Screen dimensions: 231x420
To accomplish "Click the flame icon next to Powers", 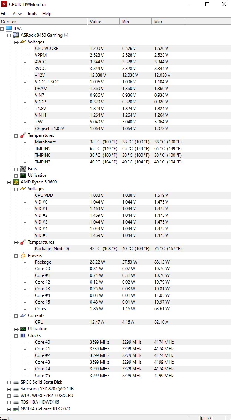I will tap(23, 255).
